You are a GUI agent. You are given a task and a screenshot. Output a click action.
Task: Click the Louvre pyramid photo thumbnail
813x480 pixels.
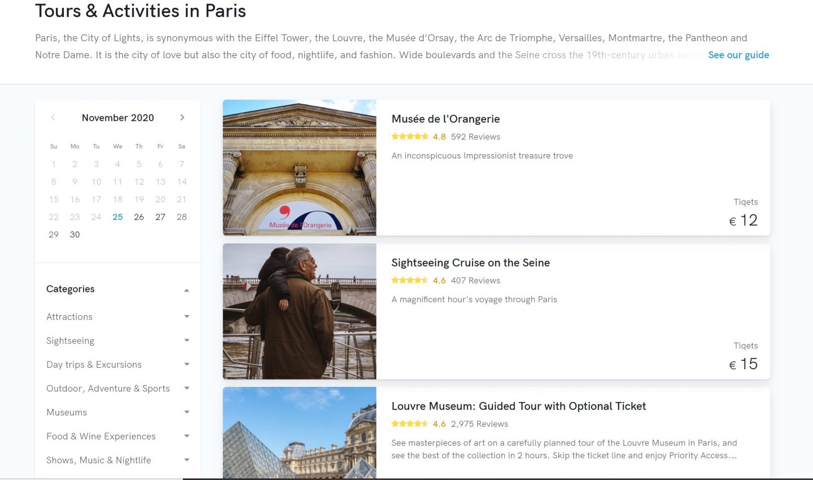click(299, 433)
